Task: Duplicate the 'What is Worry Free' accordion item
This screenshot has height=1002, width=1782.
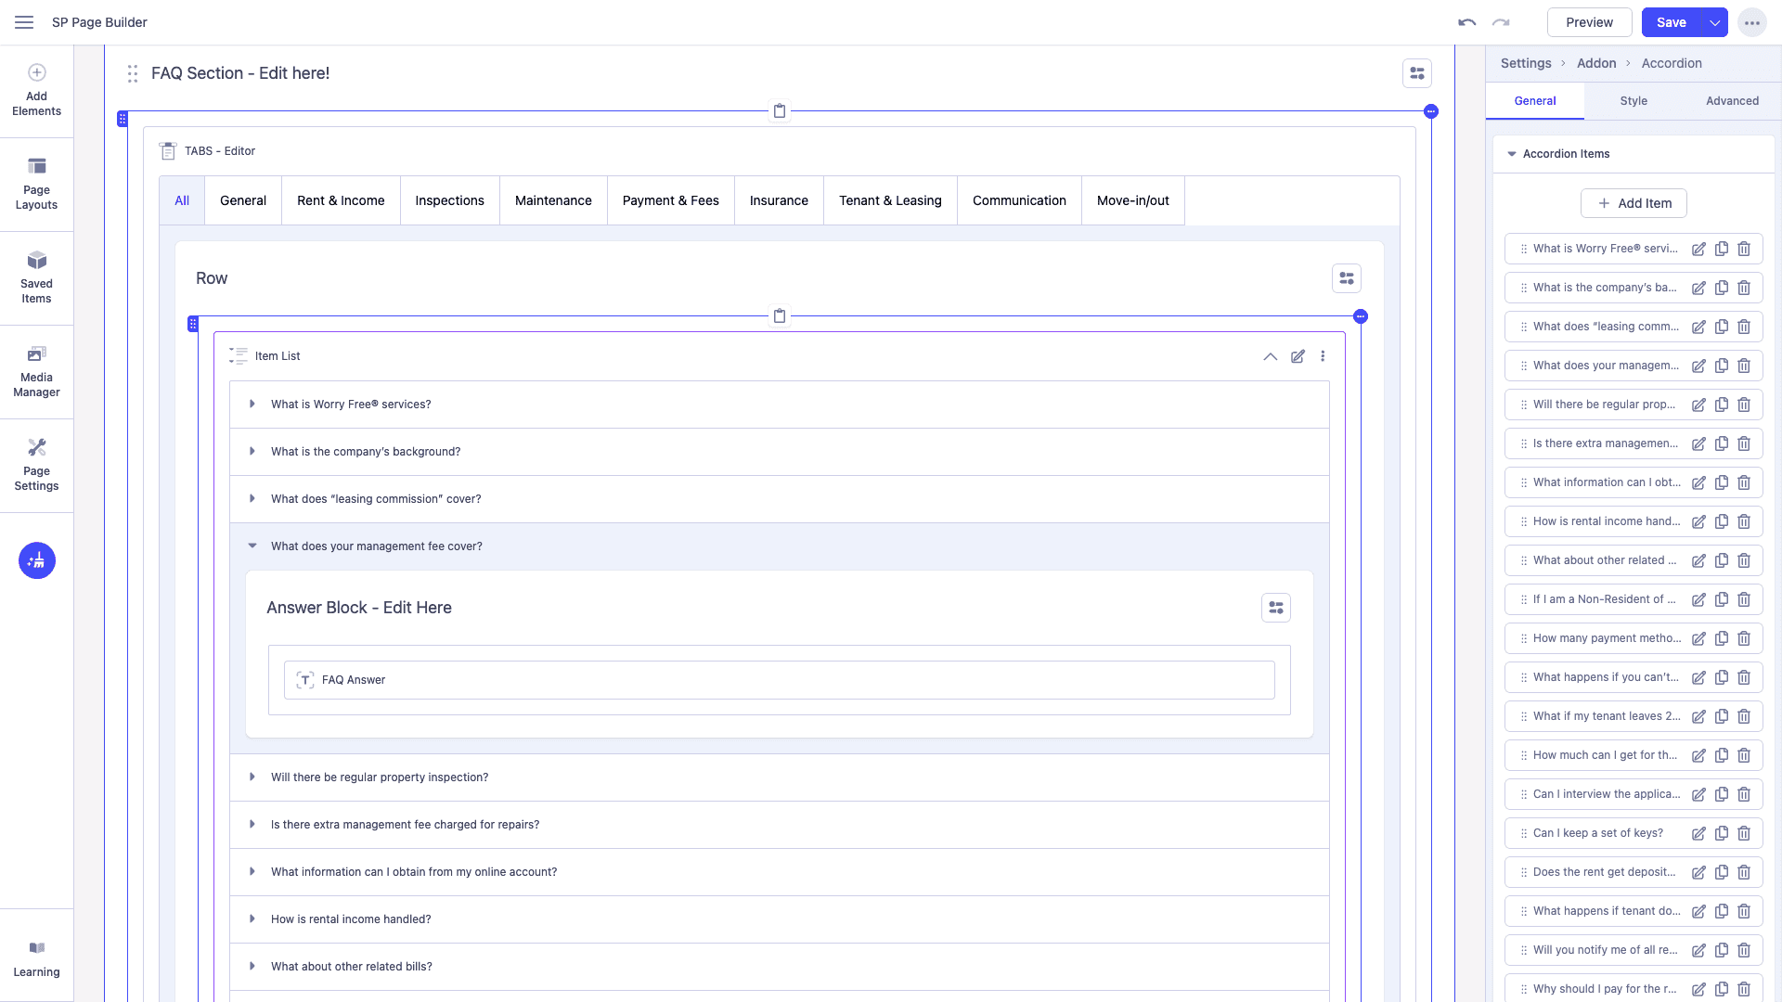Action: pyautogui.click(x=1722, y=249)
